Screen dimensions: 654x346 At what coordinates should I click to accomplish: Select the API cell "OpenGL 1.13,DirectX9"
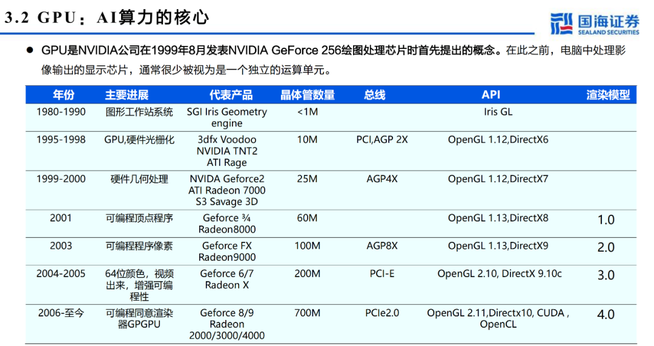498,246
